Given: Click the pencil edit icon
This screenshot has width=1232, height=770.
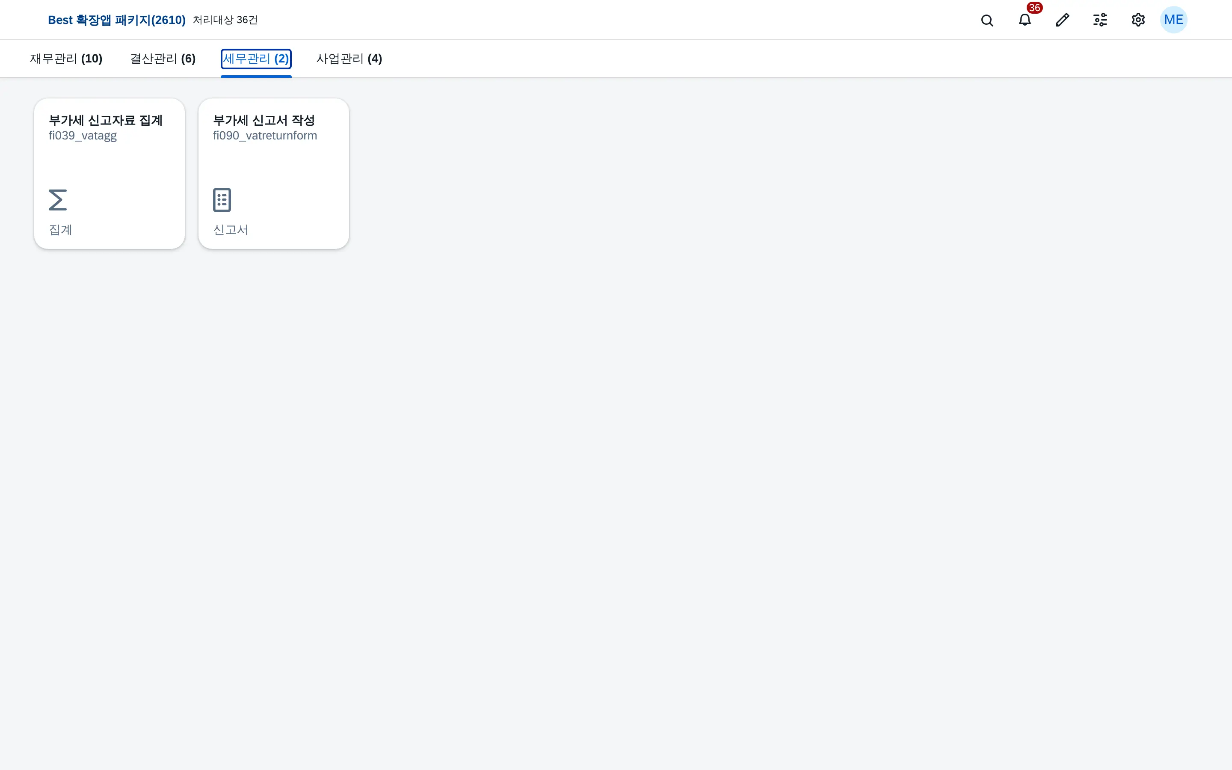Looking at the screenshot, I should 1063,20.
